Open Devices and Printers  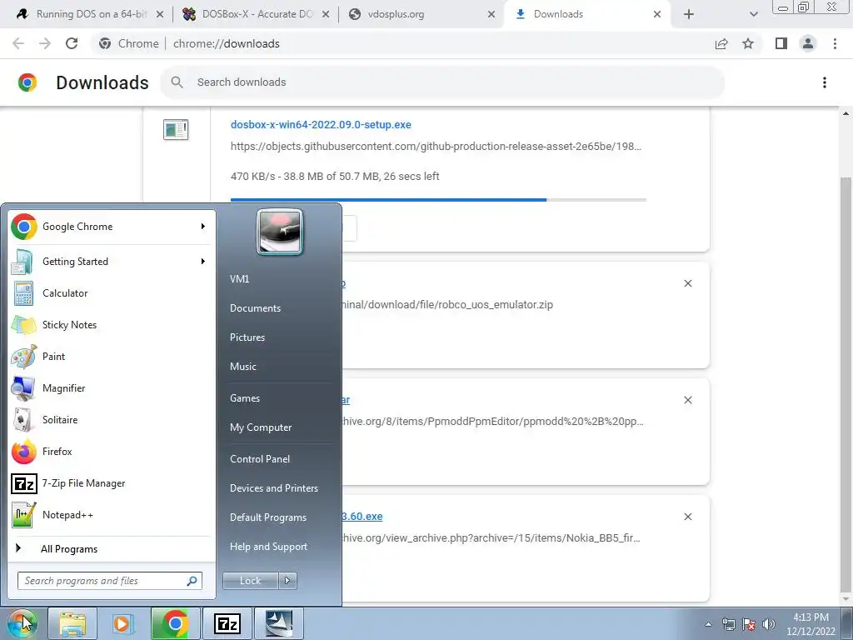[x=274, y=488]
